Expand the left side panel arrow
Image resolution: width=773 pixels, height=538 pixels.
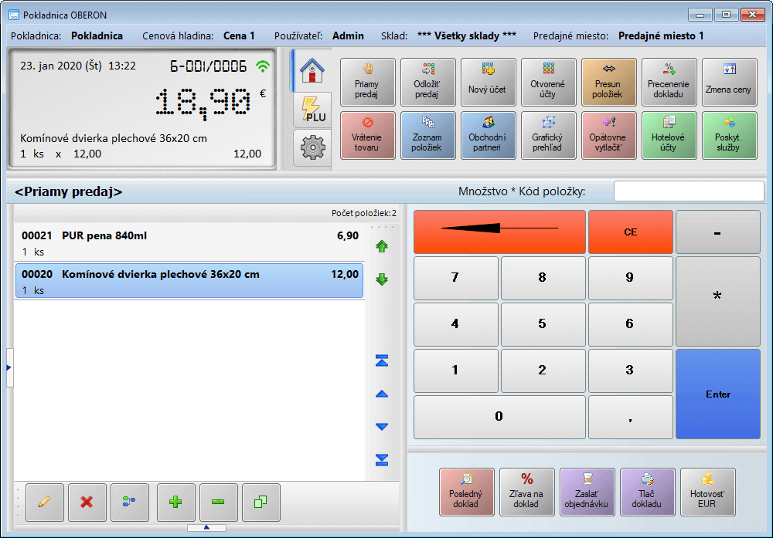click(9, 368)
